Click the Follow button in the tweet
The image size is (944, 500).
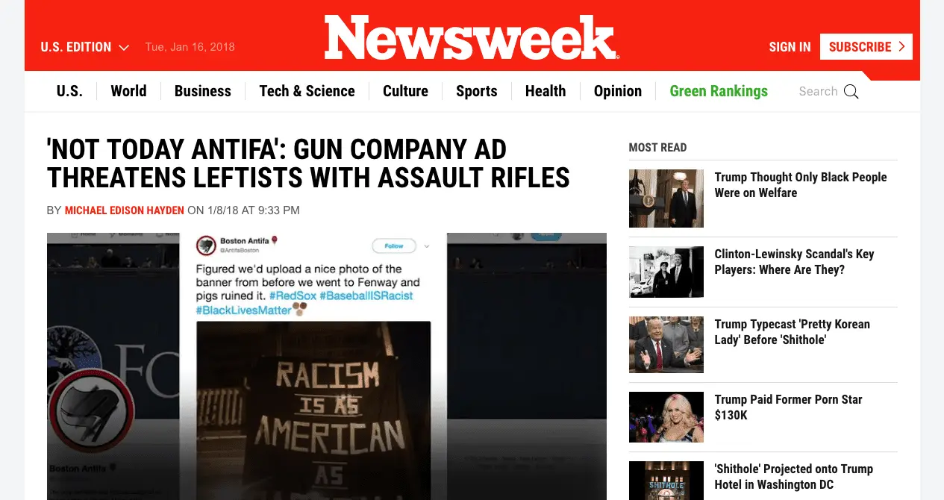394,246
